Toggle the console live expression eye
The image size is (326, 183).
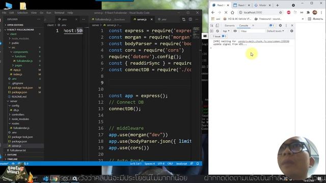tap(235, 31)
